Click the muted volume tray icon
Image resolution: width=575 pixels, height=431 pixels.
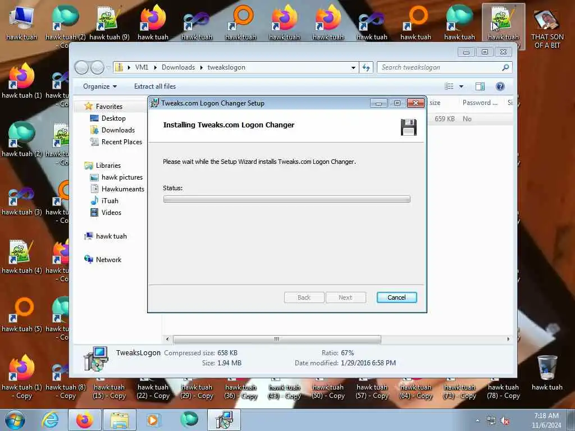click(x=505, y=421)
